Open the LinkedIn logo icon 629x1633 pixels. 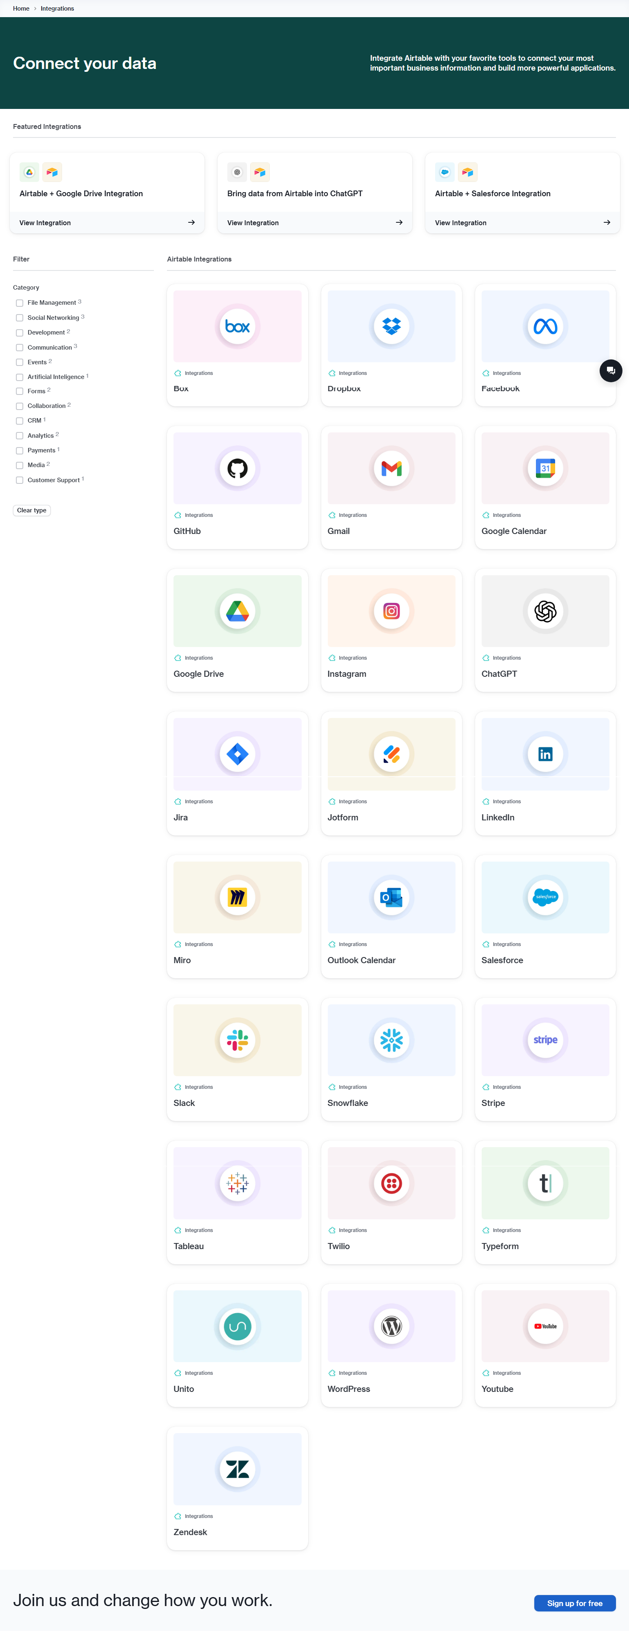(545, 754)
